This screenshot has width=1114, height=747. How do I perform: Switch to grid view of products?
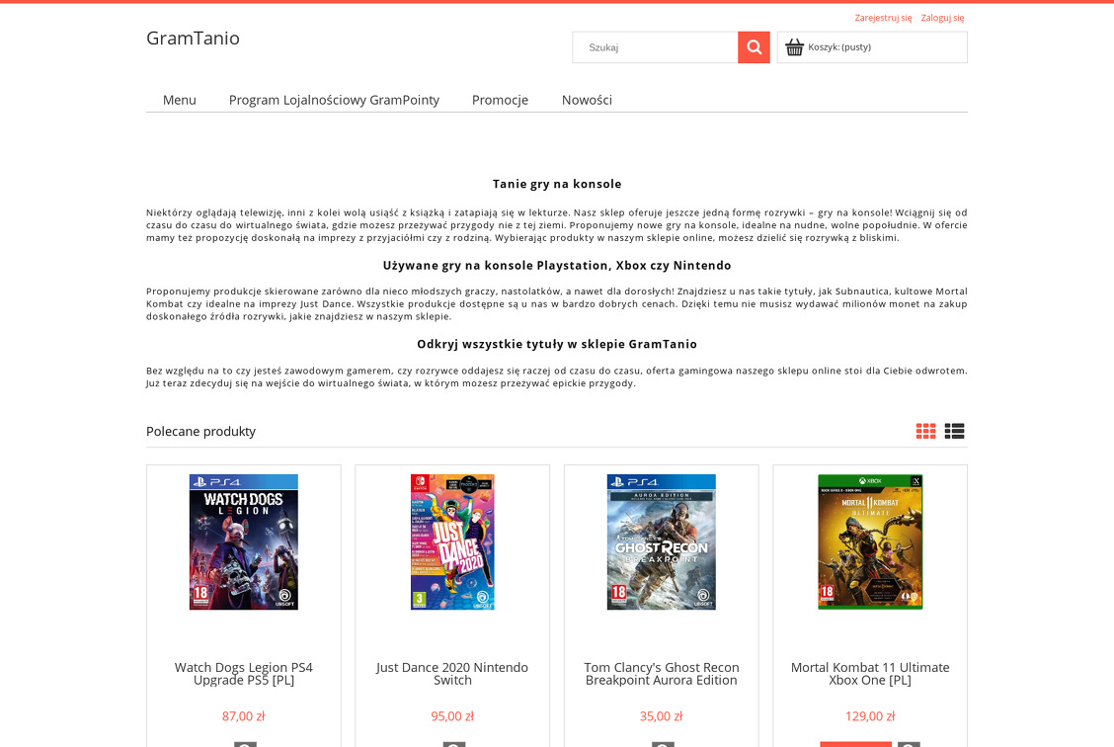pos(925,432)
